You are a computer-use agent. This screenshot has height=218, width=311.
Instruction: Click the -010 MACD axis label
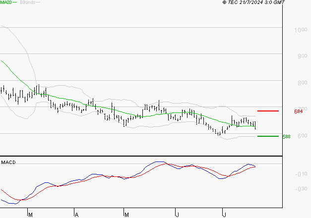pos(301,174)
